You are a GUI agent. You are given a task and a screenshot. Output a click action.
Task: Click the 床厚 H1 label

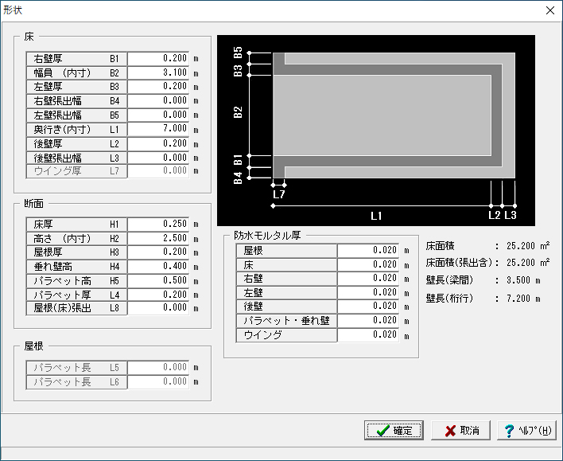coord(76,224)
